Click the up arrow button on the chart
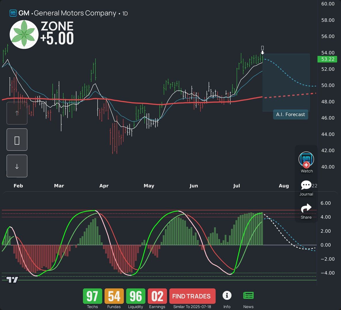This screenshot has height=310, width=341. pyautogui.click(x=17, y=113)
